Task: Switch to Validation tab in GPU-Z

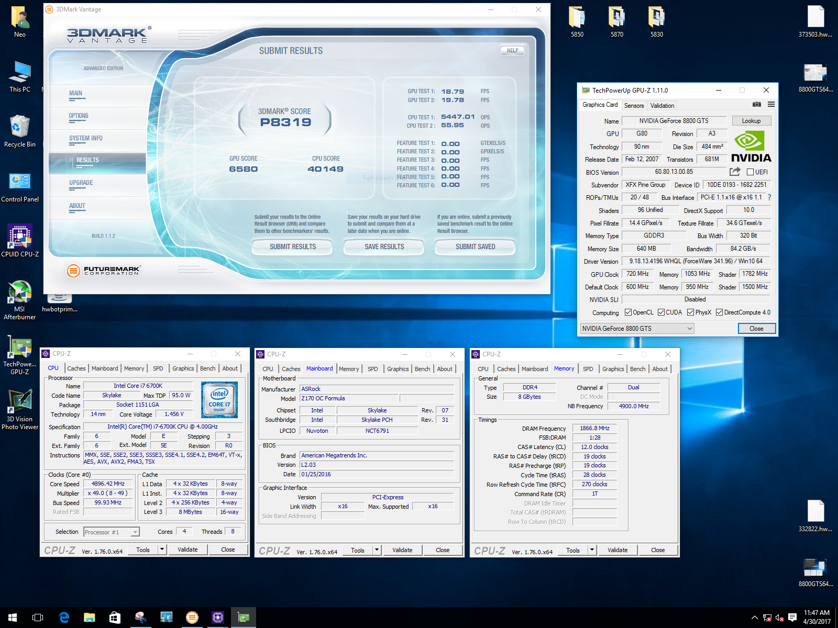Action: pyautogui.click(x=662, y=106)
